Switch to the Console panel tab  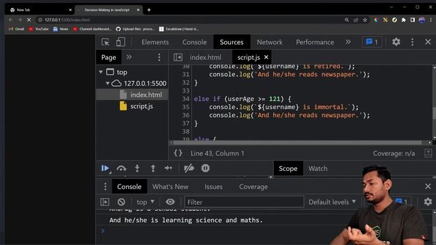click(194, 42)
